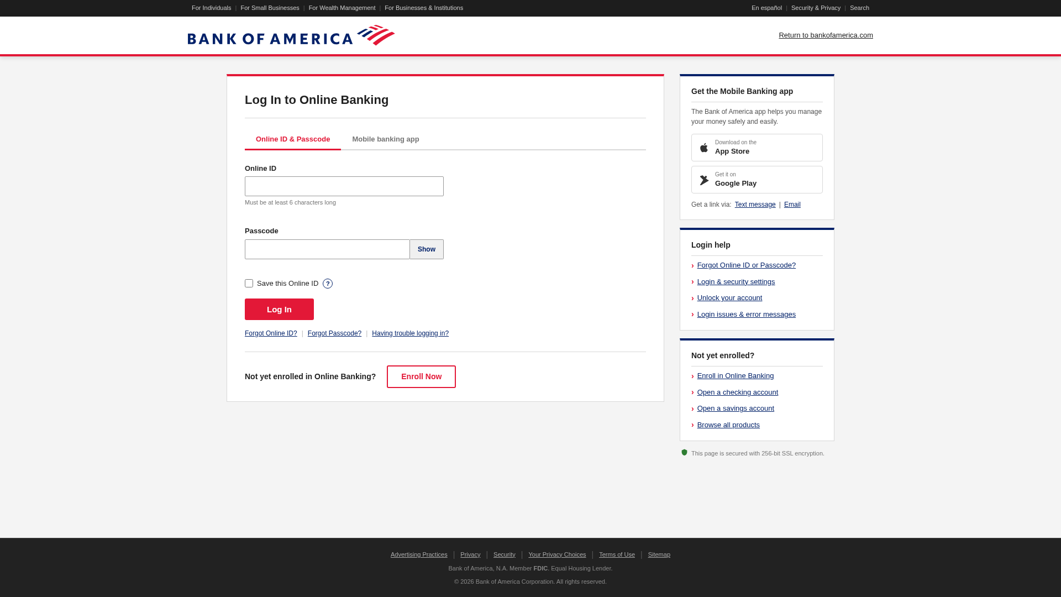Image resolution: width=1061 pixels, height=597 pixels.
Task: Open Having trouble logging in? link
Action: click(x=410, y=333)
